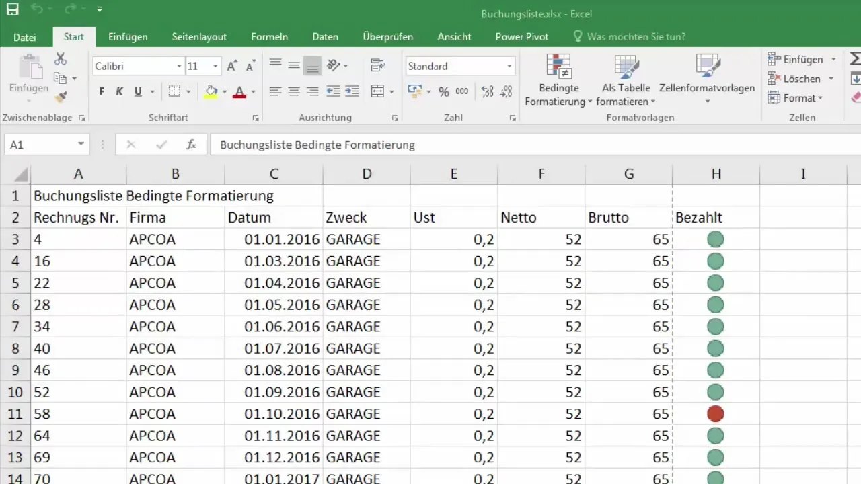Toggle underline formatting (U)
861x484 pixels.
138,91
